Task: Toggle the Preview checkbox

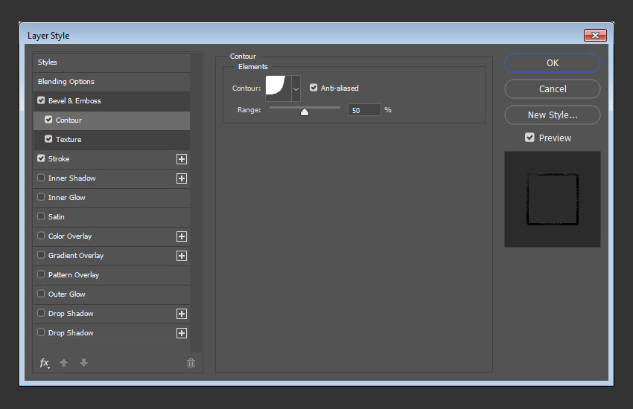Action: click(529, 138)
